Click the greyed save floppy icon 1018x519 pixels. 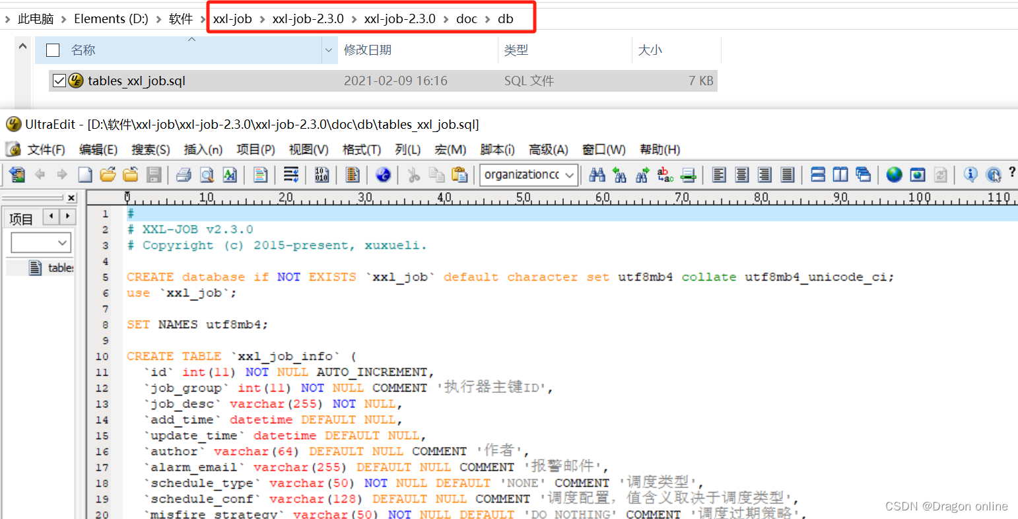154,174
